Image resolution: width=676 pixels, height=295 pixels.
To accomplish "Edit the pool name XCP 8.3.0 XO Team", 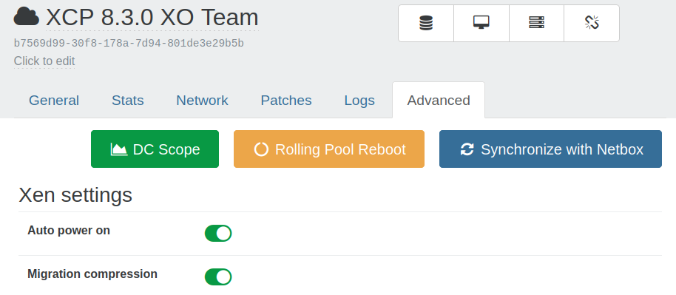I will click(152, 18).
